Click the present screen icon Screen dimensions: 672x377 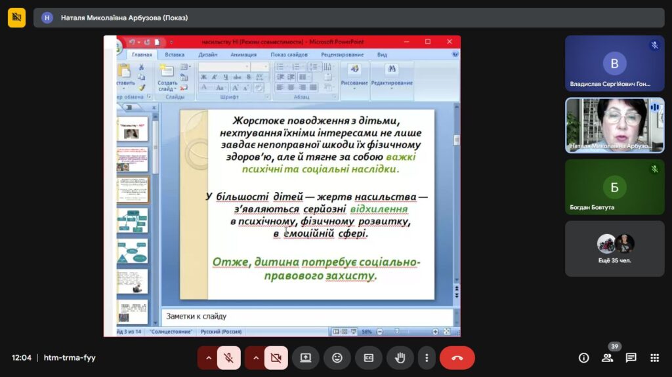[305, 358]
